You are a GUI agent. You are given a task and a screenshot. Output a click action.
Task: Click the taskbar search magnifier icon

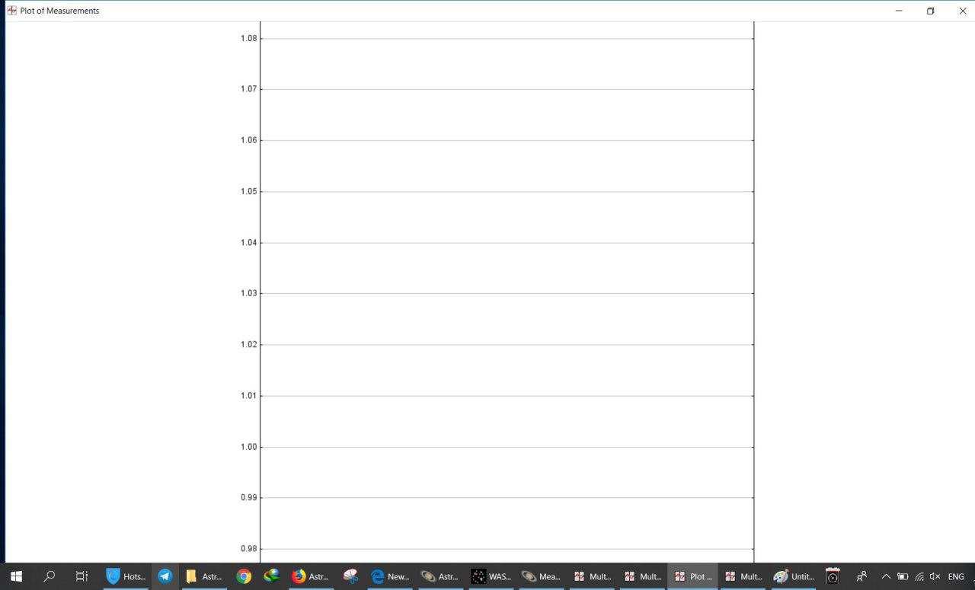pos(50,576)
